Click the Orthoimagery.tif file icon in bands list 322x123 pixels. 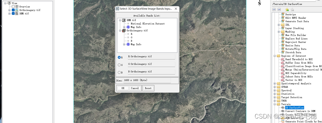124,30
